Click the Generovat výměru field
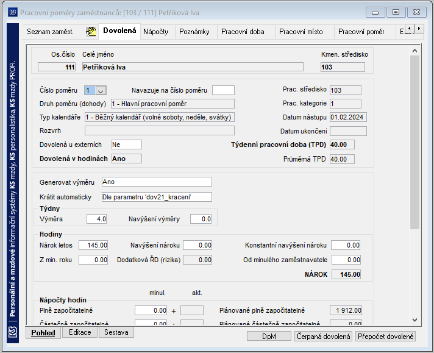Image resolution: width=434 pixels, height=353 pixels. click(x=157, y=182)
